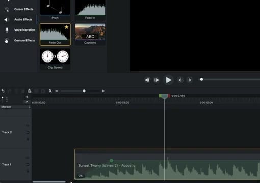This screenshot has width=260, height=183.
Task: Click the green in-point selection handle
Action: pyautogui.click(x=160, y=96)
